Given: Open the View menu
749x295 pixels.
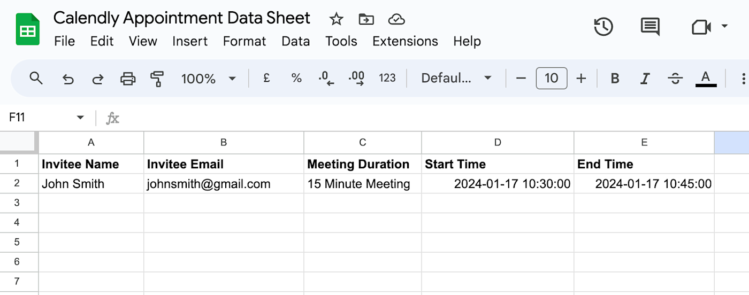Looking at the screenshot, I should (143, 41).
